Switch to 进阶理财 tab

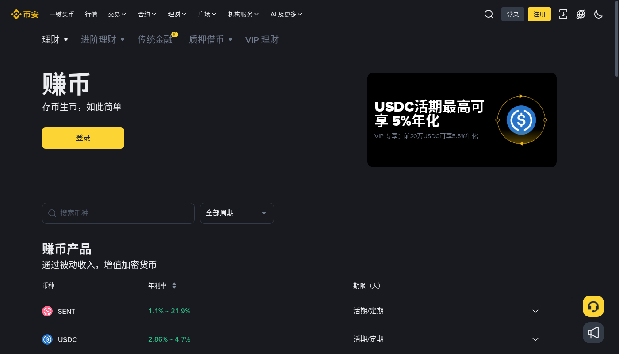103,40
